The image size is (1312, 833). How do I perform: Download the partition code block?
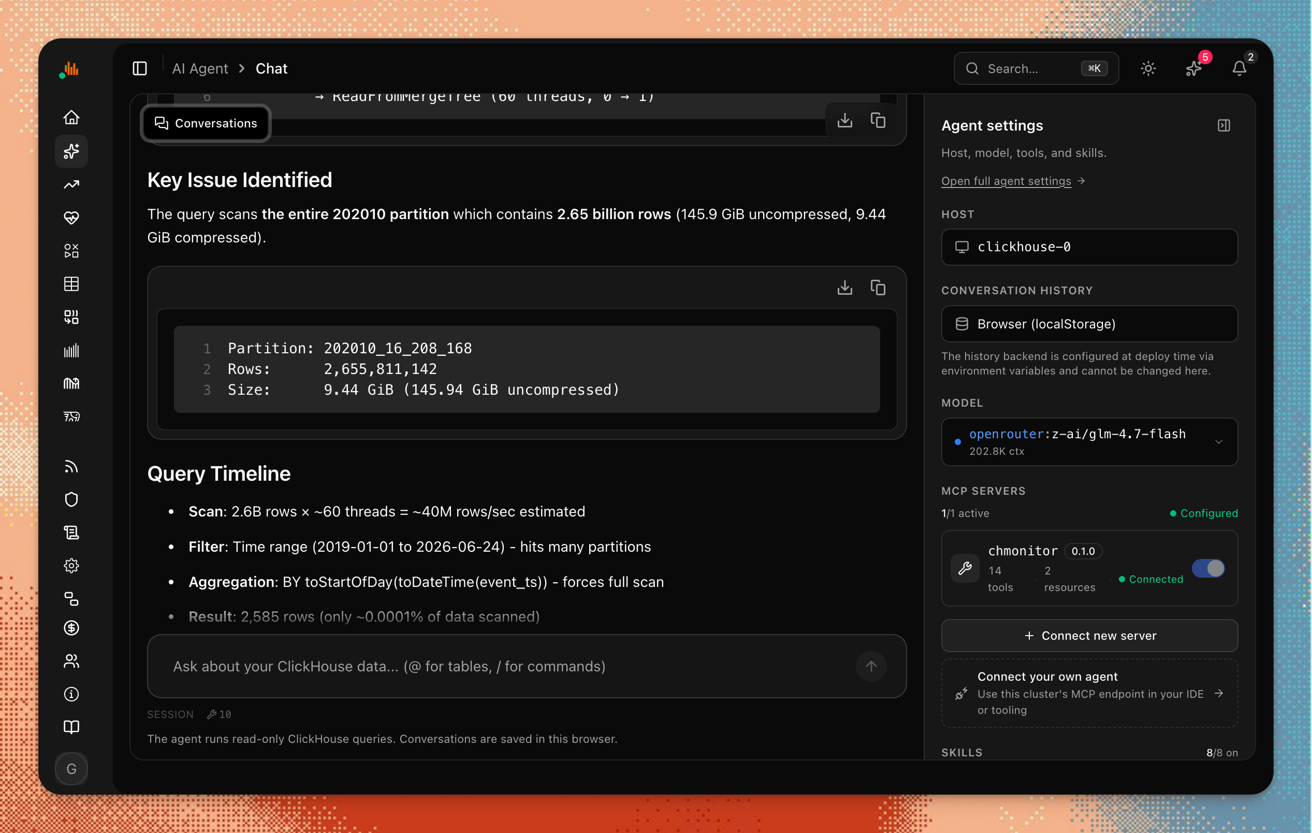(x=844, y=288)
